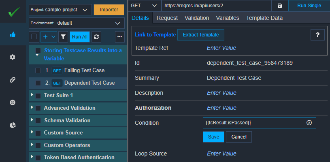330x162 pixels.
Task: Click the refresh test cases icon
Action: click(x=96, y=37)
